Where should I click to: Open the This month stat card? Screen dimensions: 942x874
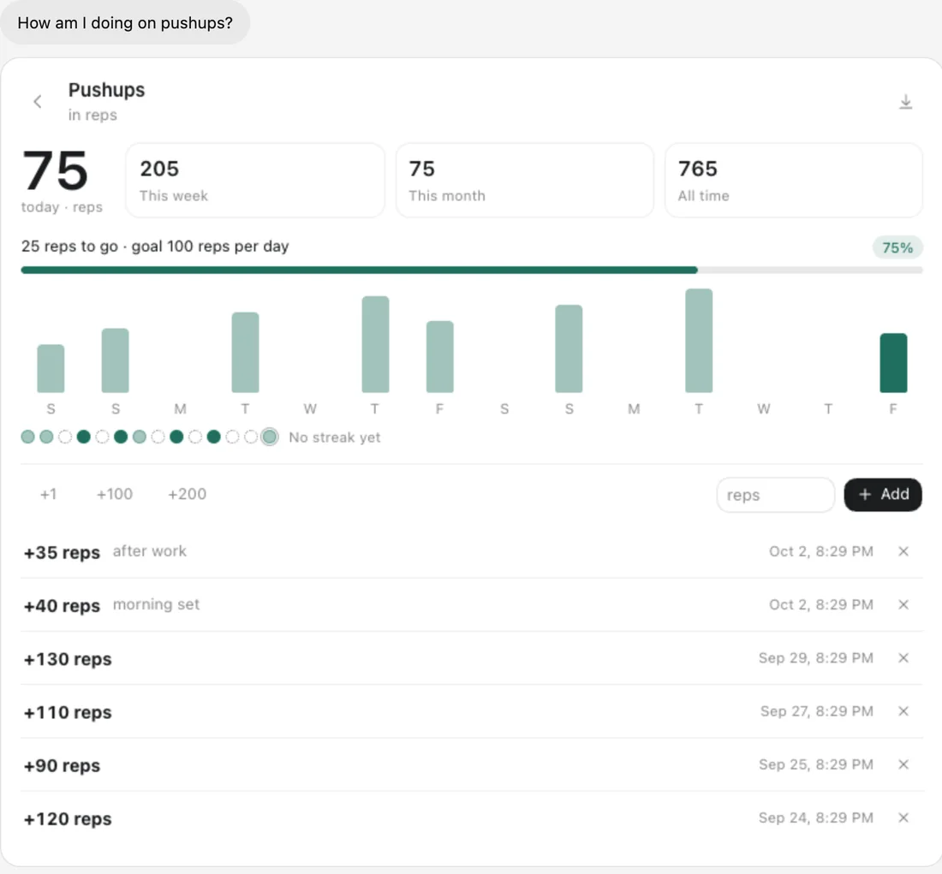pyautogui.click(x=524, y=181)
